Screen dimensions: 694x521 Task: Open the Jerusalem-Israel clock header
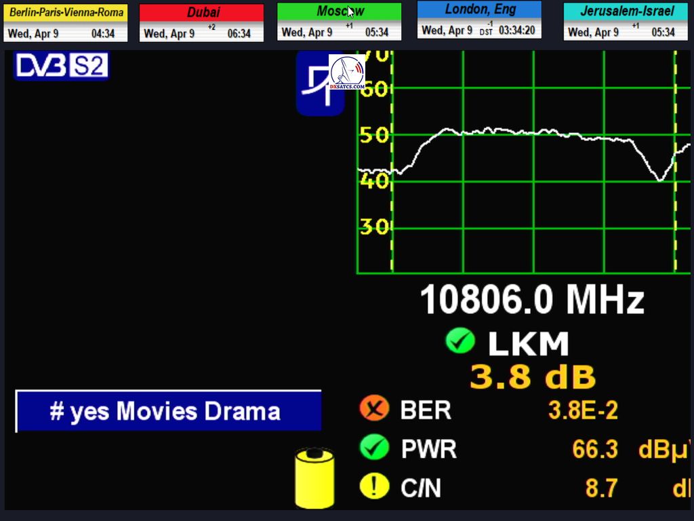[x=626, y=12]
